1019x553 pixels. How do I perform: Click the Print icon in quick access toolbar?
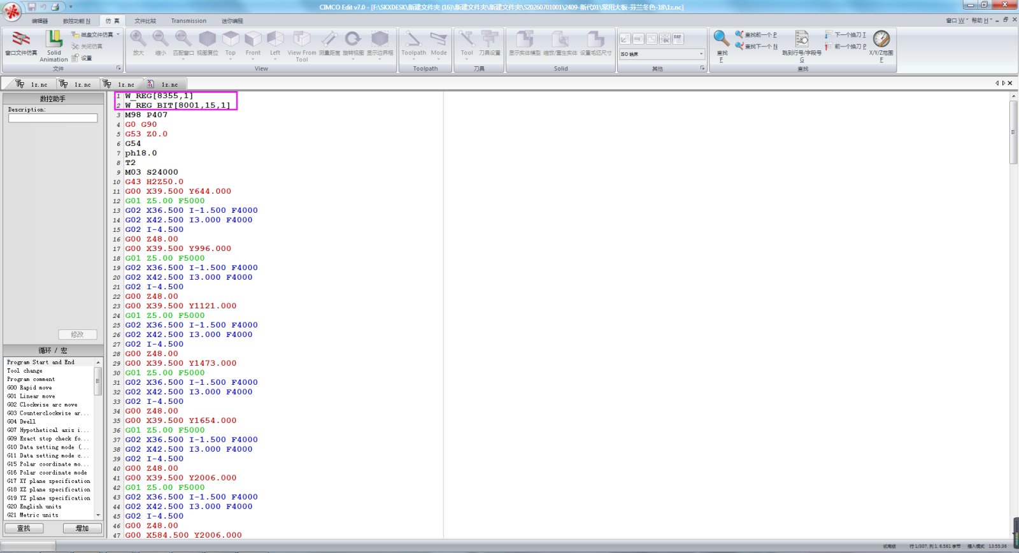point(55,7)
